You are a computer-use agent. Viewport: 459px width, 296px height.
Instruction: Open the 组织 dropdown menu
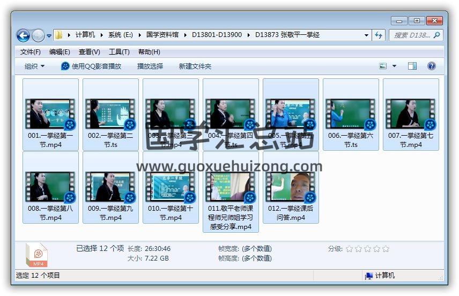pyautogui.click(x=34, y=66)
